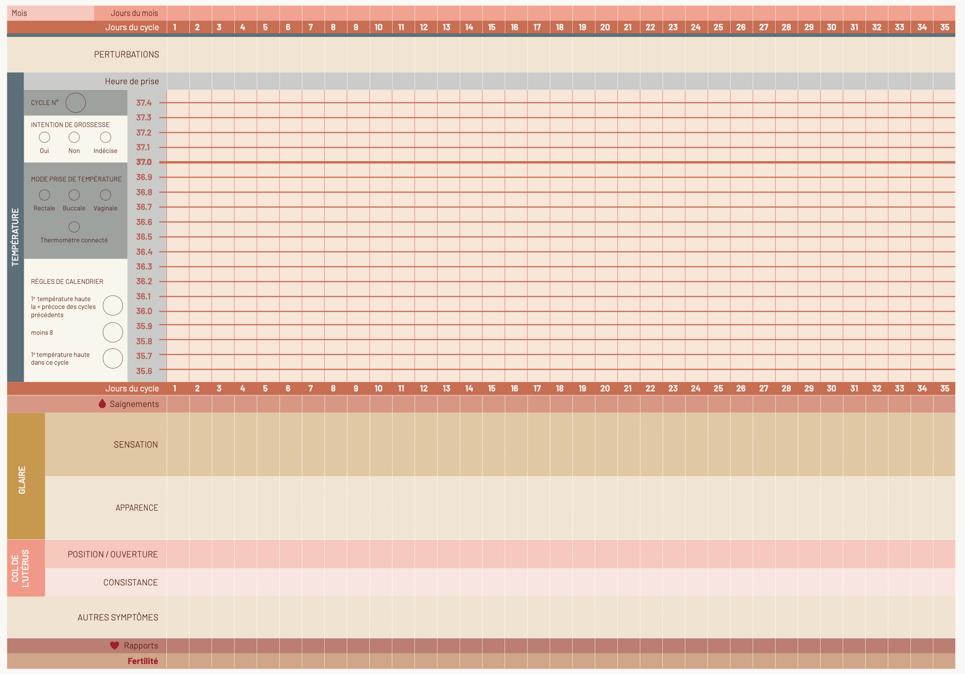The width and height of the screenshot is (965, 674).
Task: Click the red Fertilité label
Action: 143,661
